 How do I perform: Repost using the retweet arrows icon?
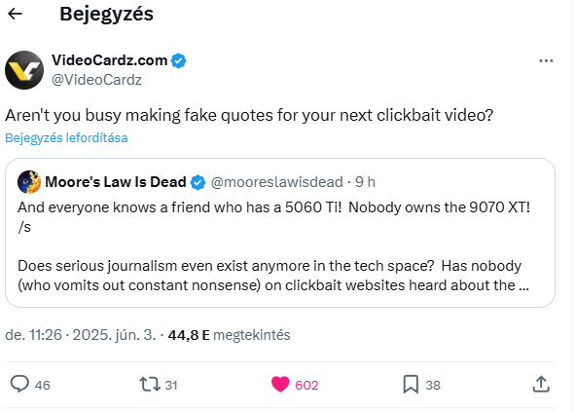150,384
